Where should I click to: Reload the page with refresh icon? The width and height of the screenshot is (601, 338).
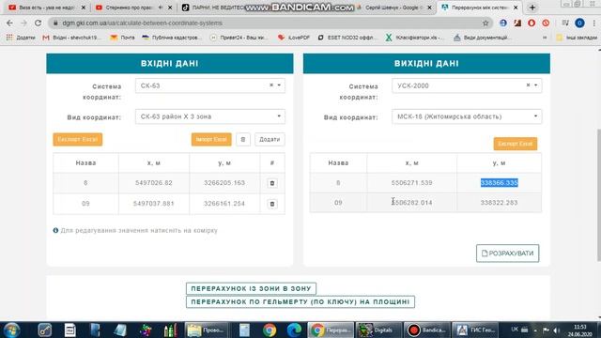[38, 23]
